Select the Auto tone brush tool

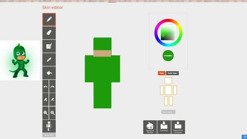pyautogui.click(x=49, y=46)
